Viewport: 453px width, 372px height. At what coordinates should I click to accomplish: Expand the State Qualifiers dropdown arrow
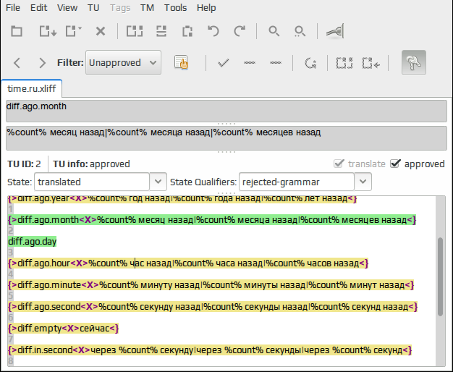[x=363, y=182]
